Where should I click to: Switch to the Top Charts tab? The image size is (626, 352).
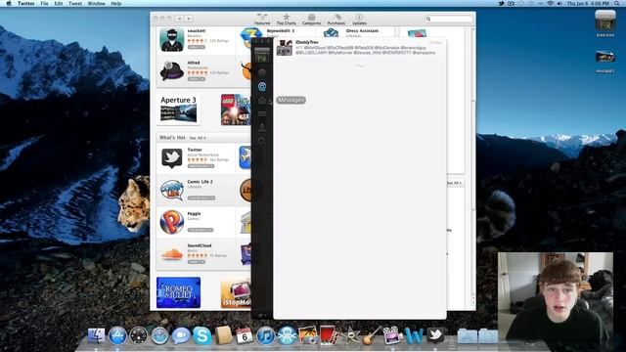(287, 20)
